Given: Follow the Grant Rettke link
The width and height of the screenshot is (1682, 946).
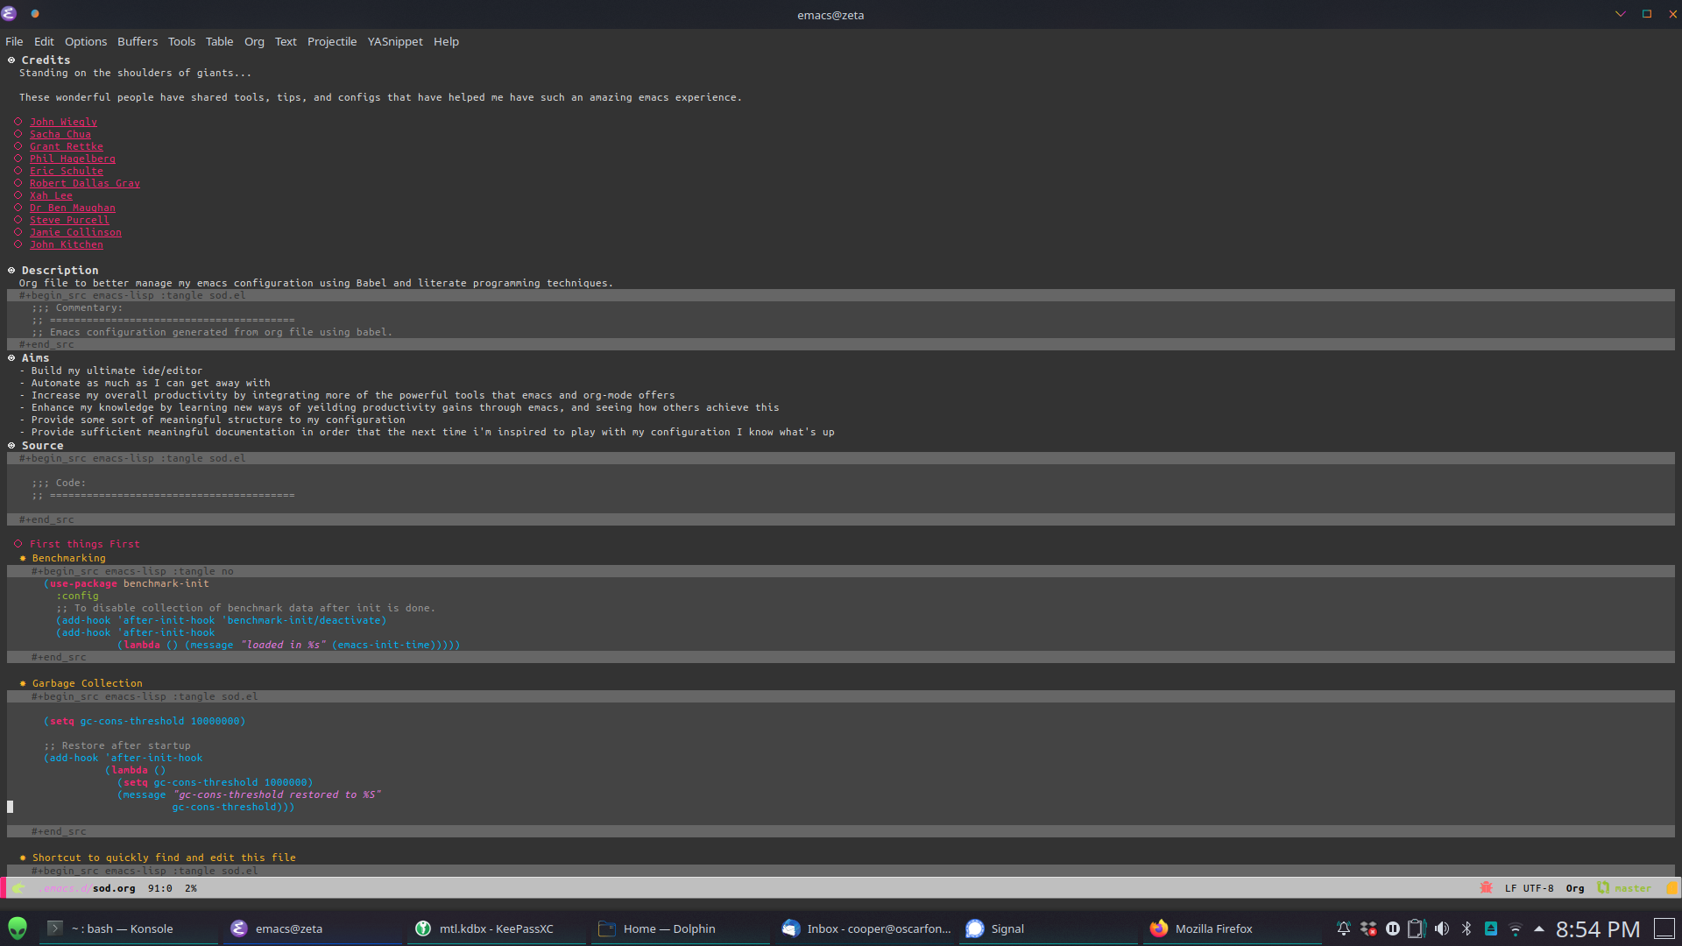Looking at the screenshot, I should pyautogui.click(x=67, y=146).
